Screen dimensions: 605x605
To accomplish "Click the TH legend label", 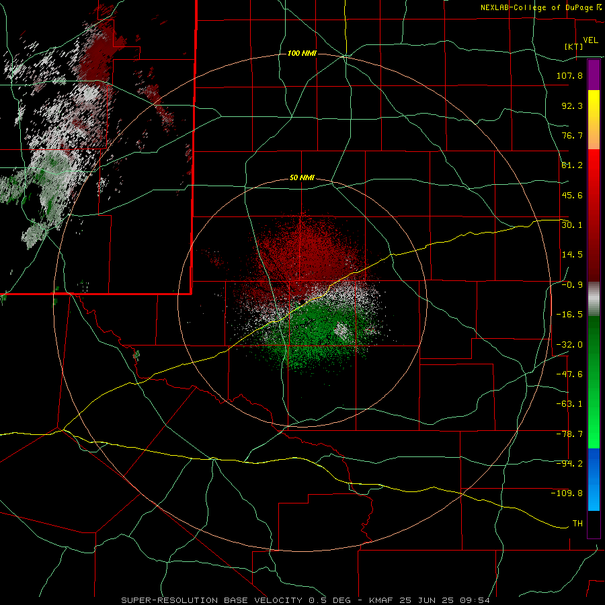I will tap(577, 524).
